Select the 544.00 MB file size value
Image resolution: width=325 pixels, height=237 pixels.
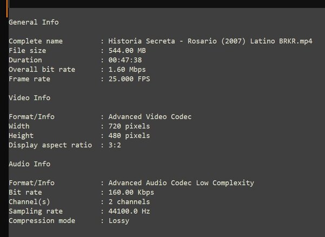pyautogui.click(x=127, y=51)
